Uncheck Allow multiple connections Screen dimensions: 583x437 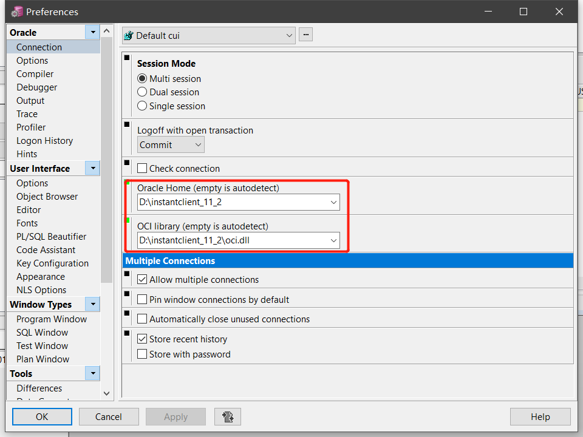pos(141,280)
